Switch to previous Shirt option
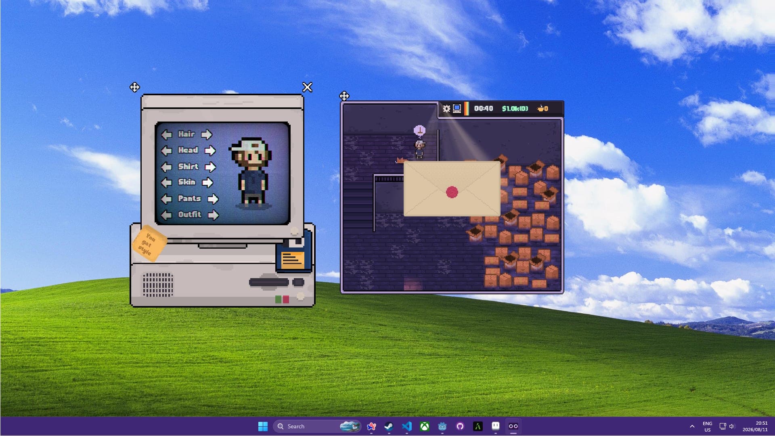Image resolution: width=775 pixels, height=436 pixels. [166, 167]
